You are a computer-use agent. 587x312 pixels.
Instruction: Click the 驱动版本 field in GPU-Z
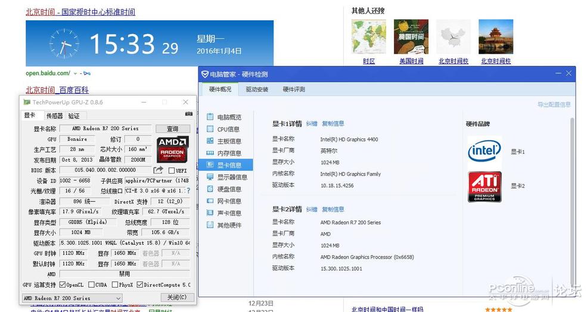pyautogui.click(x=125, y=243)
